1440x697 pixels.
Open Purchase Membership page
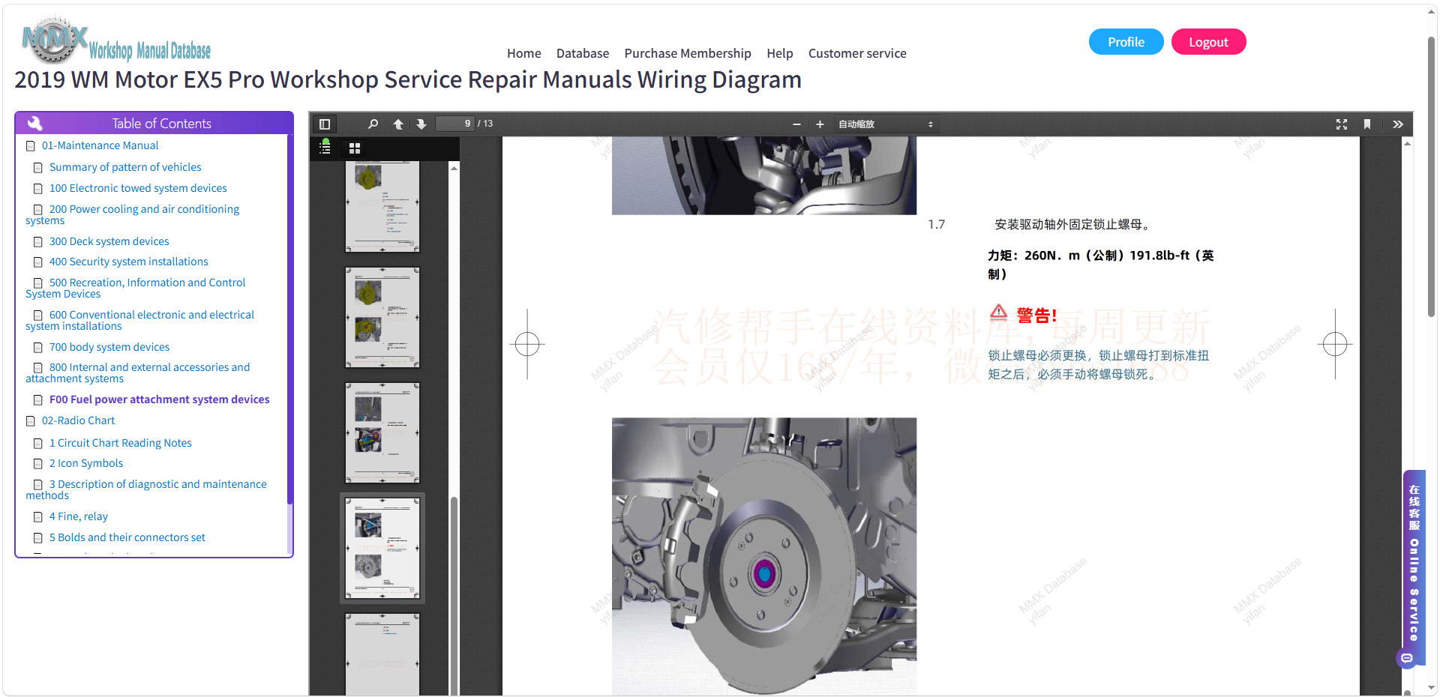pos(688,53)
